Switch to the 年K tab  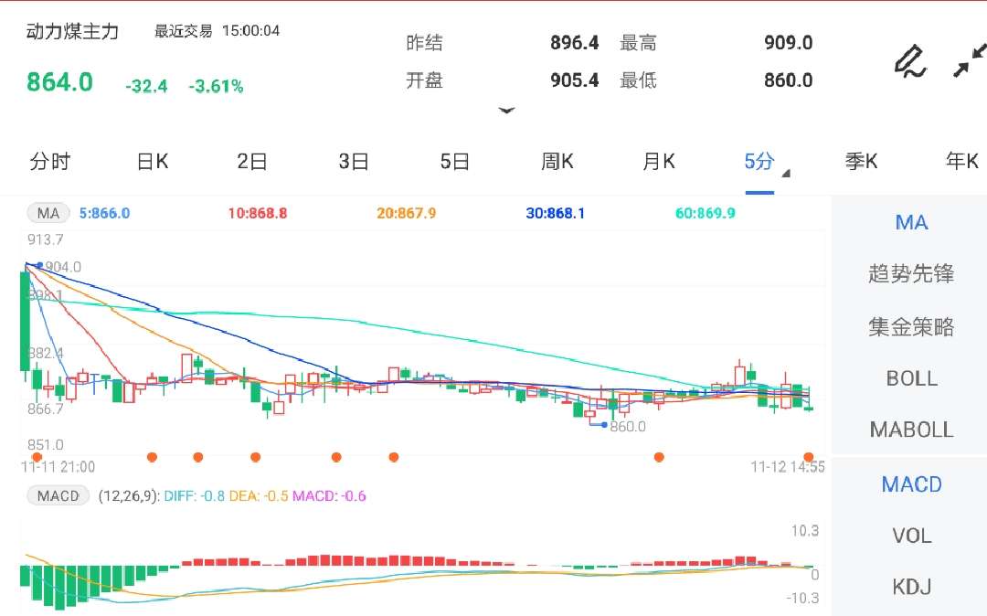tap(961, 161)
